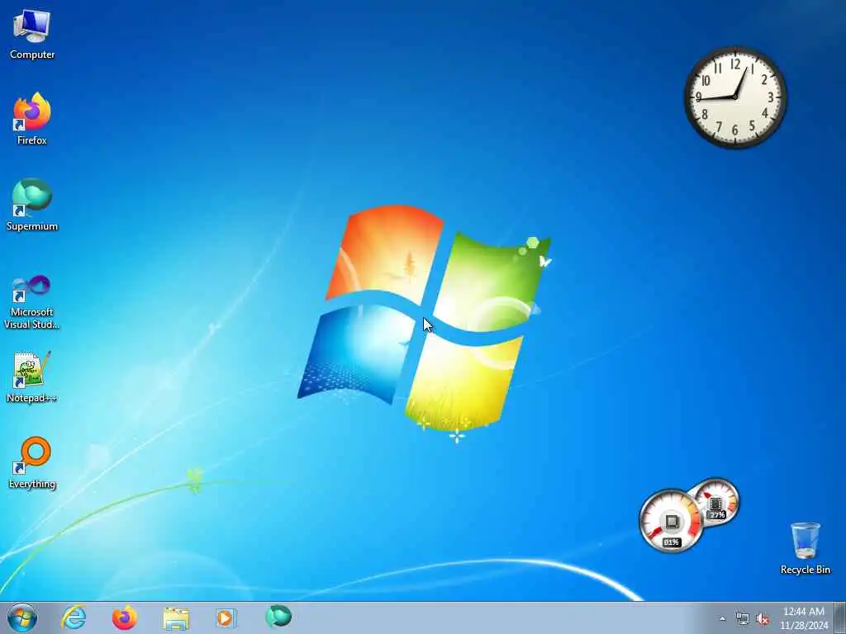Click the analog clock gadget
This screenshot has height=634, width=846.
[x=734, y=97]
